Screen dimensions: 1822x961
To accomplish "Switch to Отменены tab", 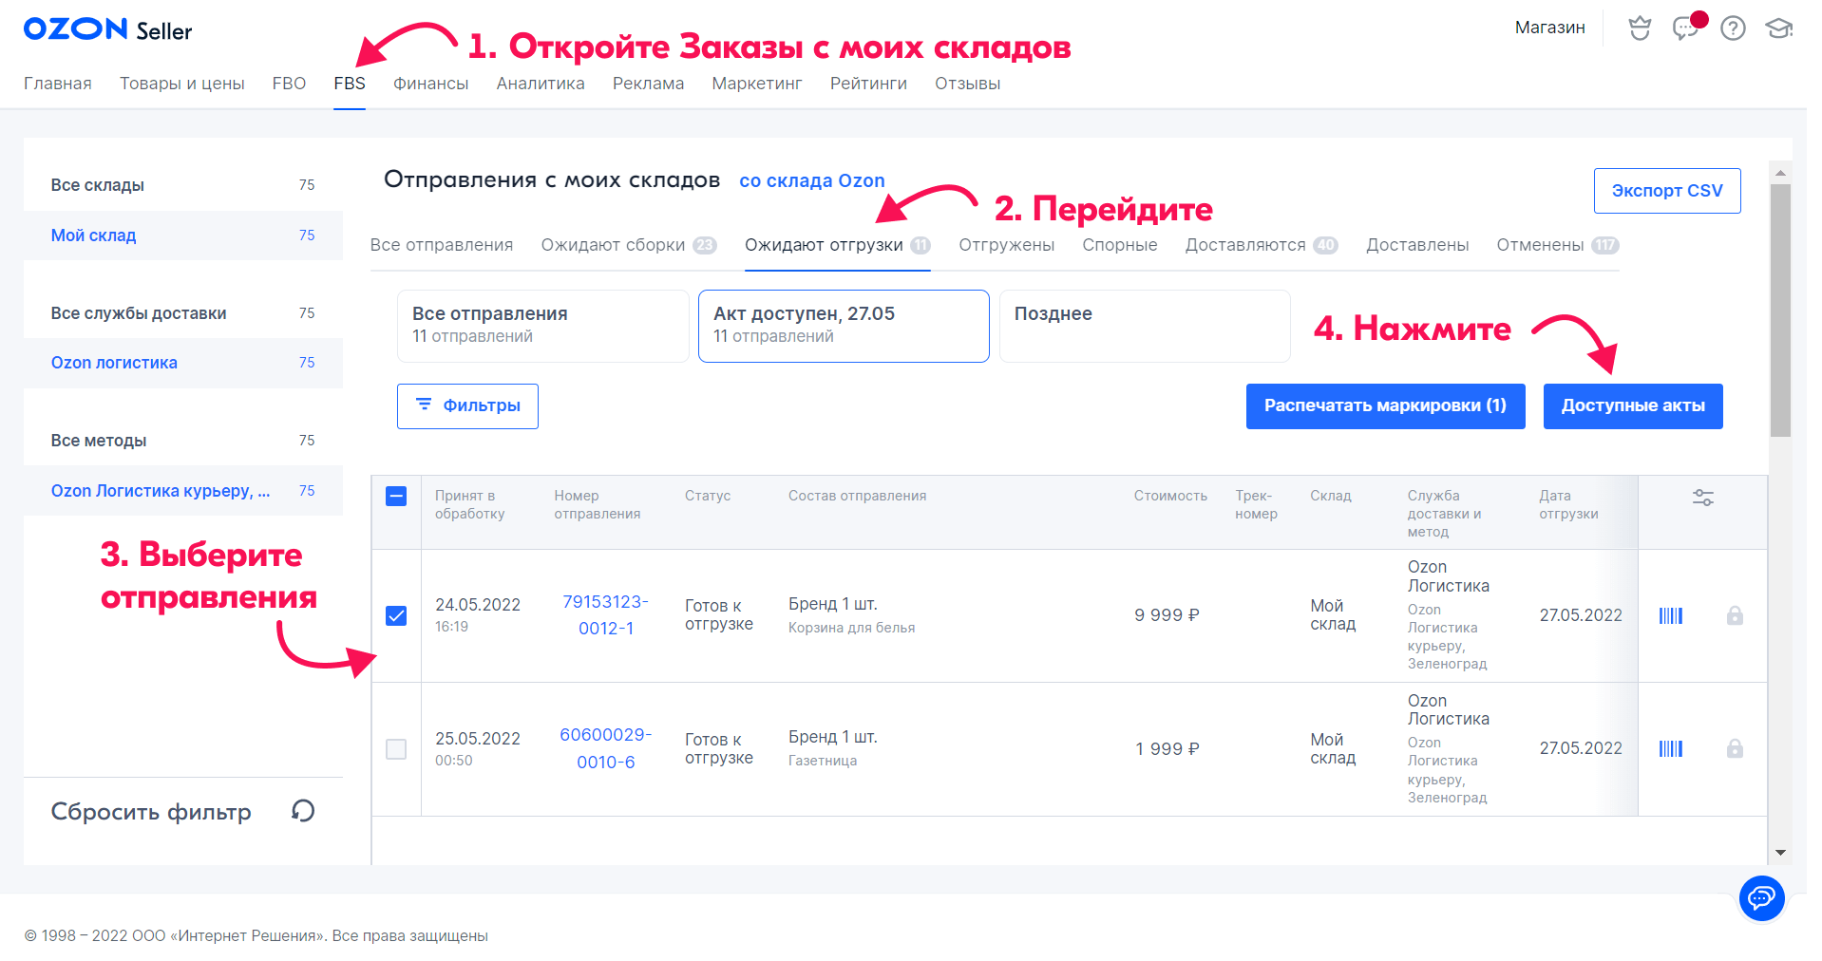I will (x=1558, y=245).
